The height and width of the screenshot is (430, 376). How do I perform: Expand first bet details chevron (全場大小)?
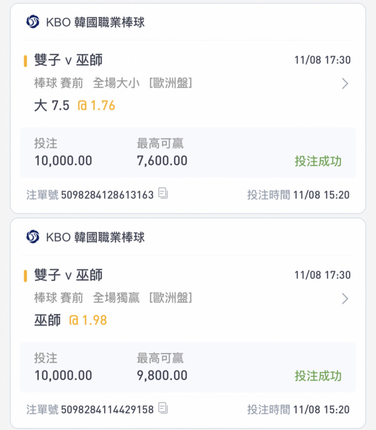pos(345,83)
